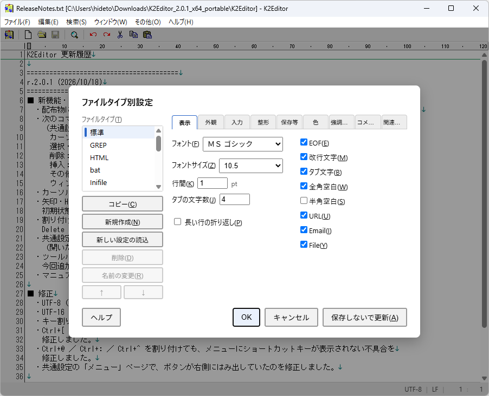Click the K2Editor settings toolbar icon
The width and height of the screenshot is (489, 396).
coord(9,35)
